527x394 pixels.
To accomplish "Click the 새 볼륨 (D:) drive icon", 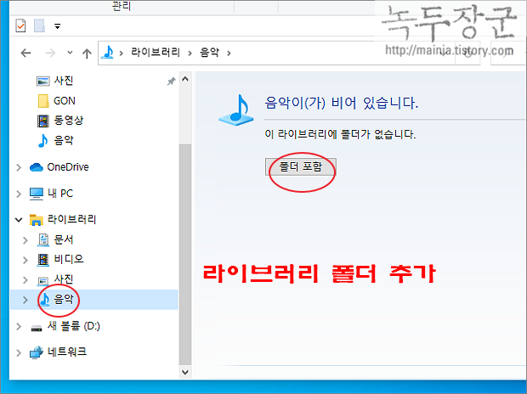I will click(37, 328).
